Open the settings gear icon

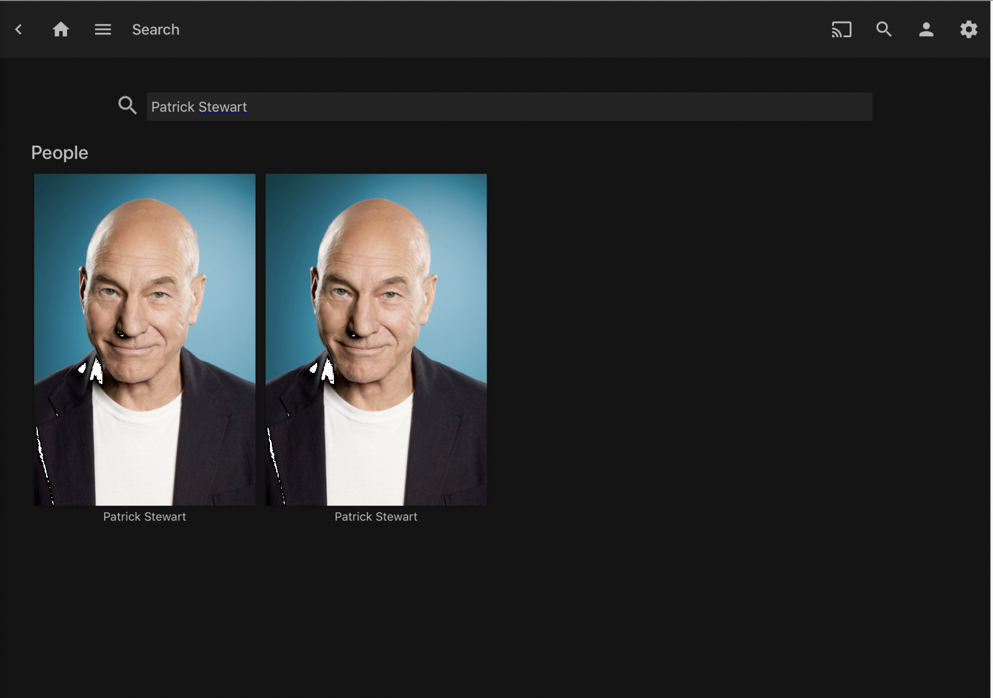tap(968, 29)
